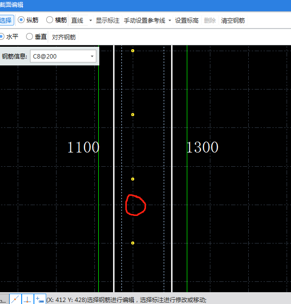Toggle the midpoint snap icon
This screenshot has height=304, width=291.
(x=15, y=299)
